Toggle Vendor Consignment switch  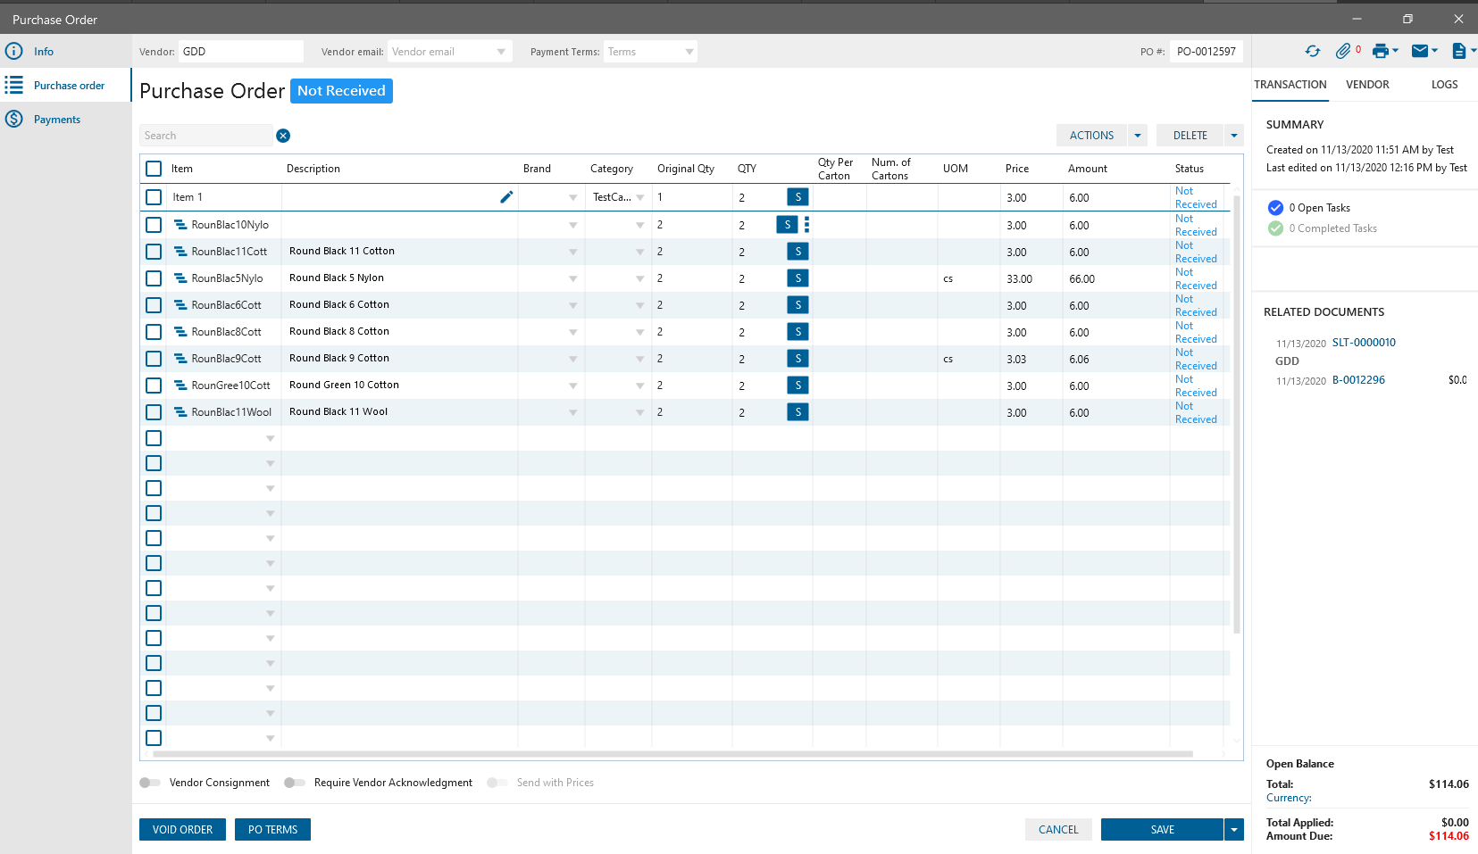tap(150, 783)
